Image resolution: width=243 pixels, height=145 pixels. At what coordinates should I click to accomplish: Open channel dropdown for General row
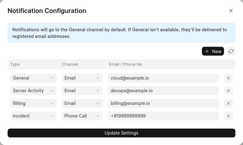82,78
